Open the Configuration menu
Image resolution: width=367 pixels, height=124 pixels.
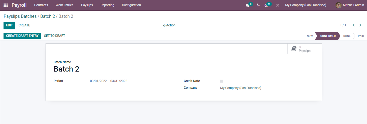pyautogui.click(x=131, y=5)
